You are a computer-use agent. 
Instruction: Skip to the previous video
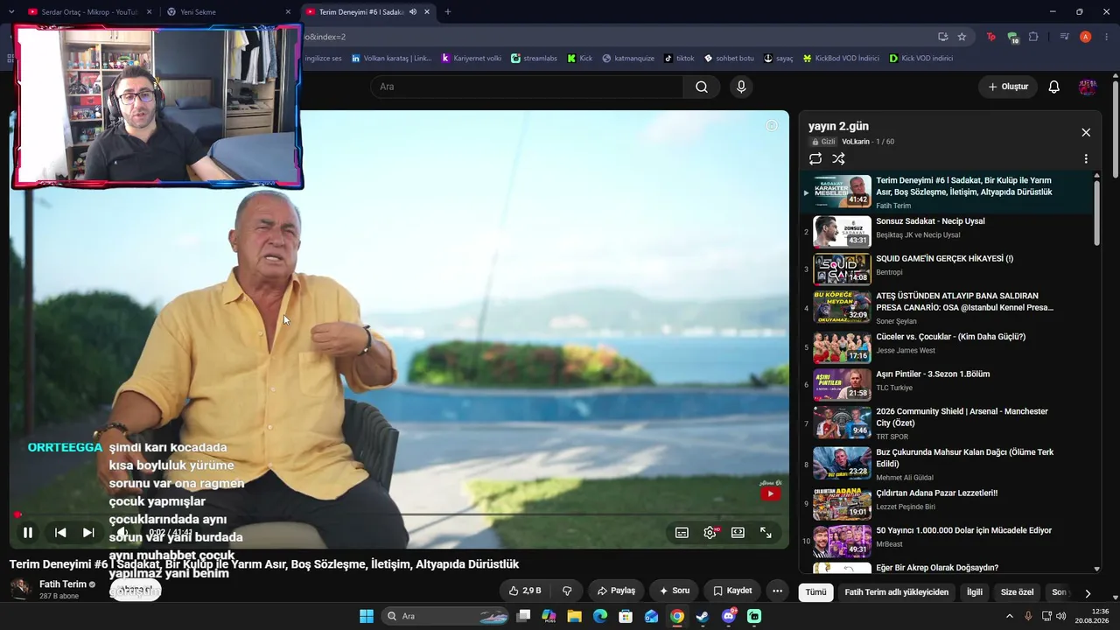(x=60, y=532)
